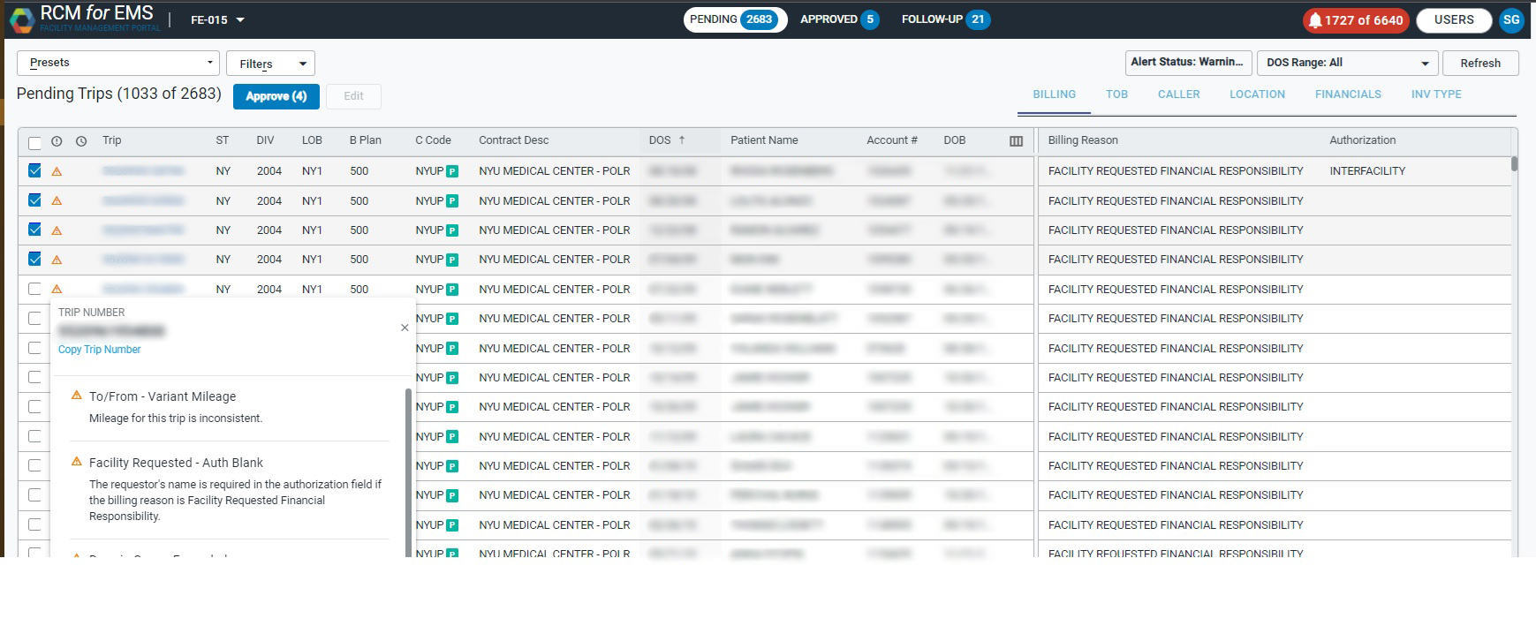Switch to the FINANCIALS tab
1536x626 pixels.
coord(1347,94)
